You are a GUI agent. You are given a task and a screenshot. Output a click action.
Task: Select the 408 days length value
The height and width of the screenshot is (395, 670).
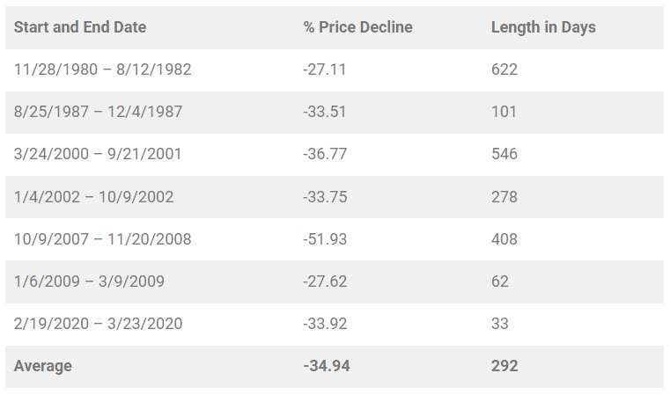[x=504, y=238]
